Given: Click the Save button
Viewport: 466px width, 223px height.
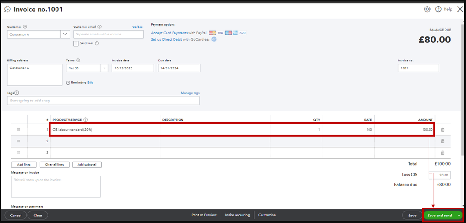Looking at the screenshot, I should pos(412,216).
